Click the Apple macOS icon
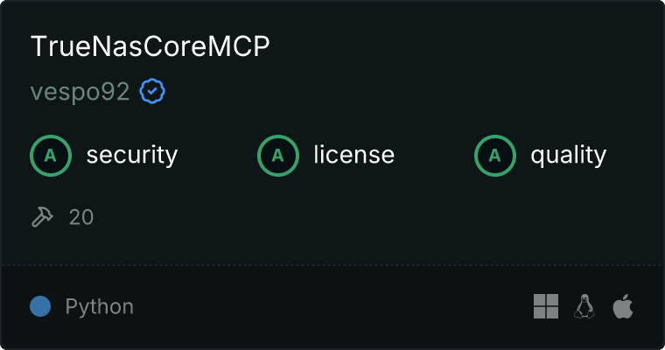Image resolution: width=665 pixels, height=350 pixels. (x=623, y=306)
